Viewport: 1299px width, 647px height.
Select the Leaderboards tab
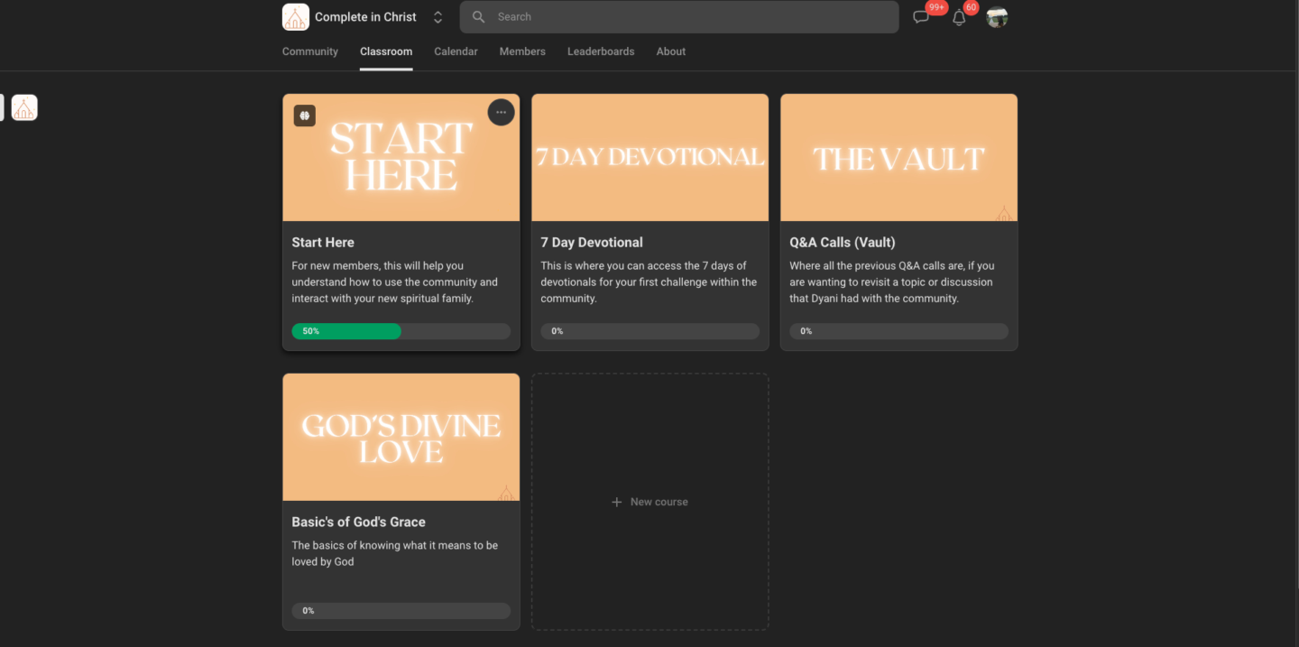(x=601, y=51)
